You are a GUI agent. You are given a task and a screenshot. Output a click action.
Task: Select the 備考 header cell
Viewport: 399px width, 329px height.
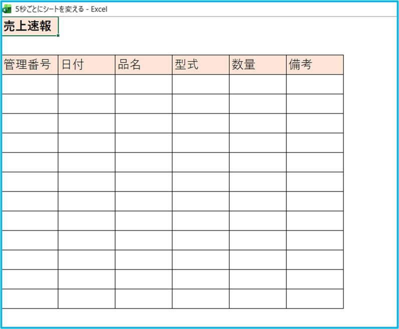(314, 65)
